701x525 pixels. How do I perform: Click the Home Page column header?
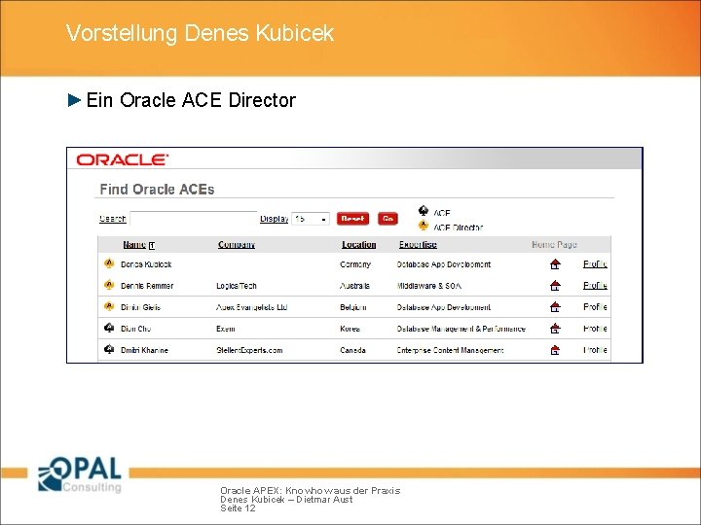[x=554, y=245]
